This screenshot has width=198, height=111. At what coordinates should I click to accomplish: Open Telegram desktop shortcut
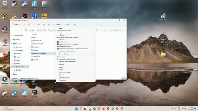click(x=15, y=93)
